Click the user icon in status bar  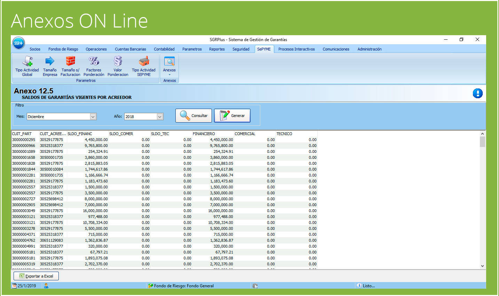point(46,286)
